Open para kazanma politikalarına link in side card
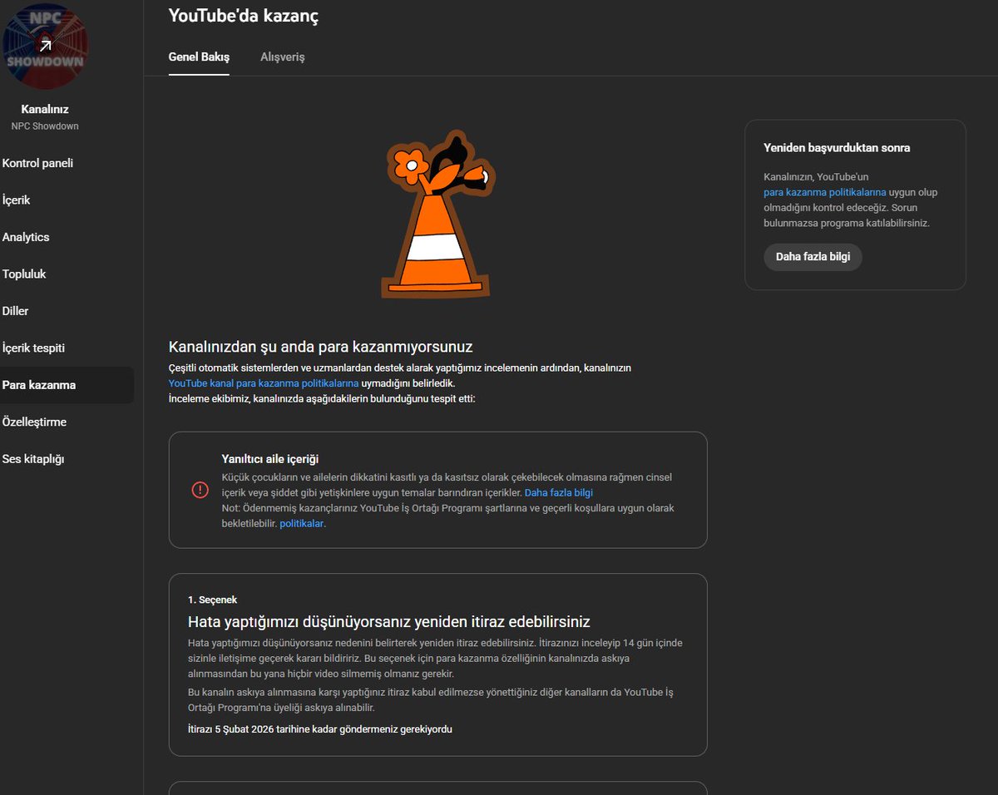998x795 pixels. 825,192
